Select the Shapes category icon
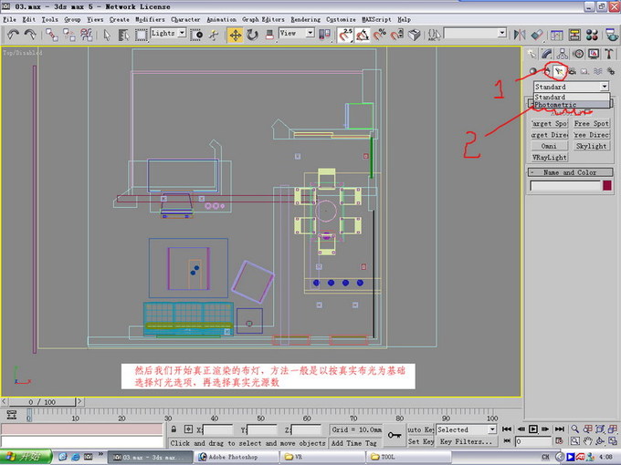 click(x=546, y=71)
